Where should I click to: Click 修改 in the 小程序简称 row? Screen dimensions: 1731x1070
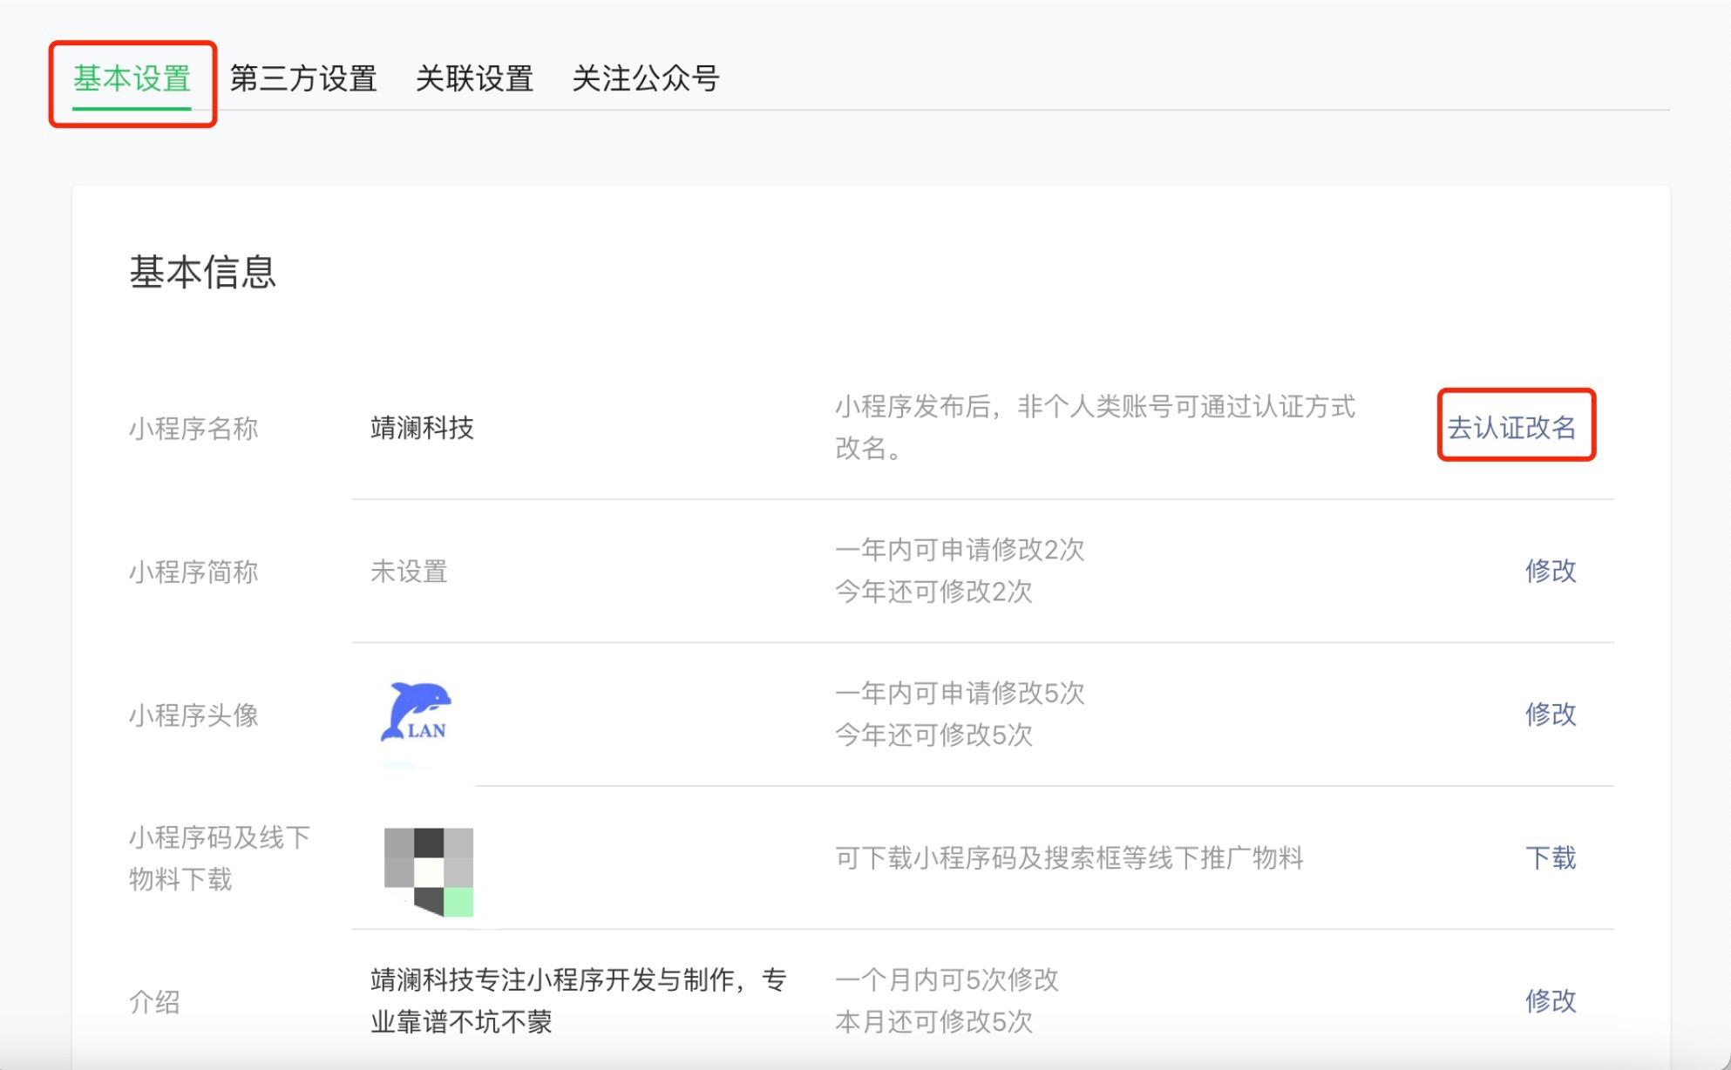(x=1551, y=571)
